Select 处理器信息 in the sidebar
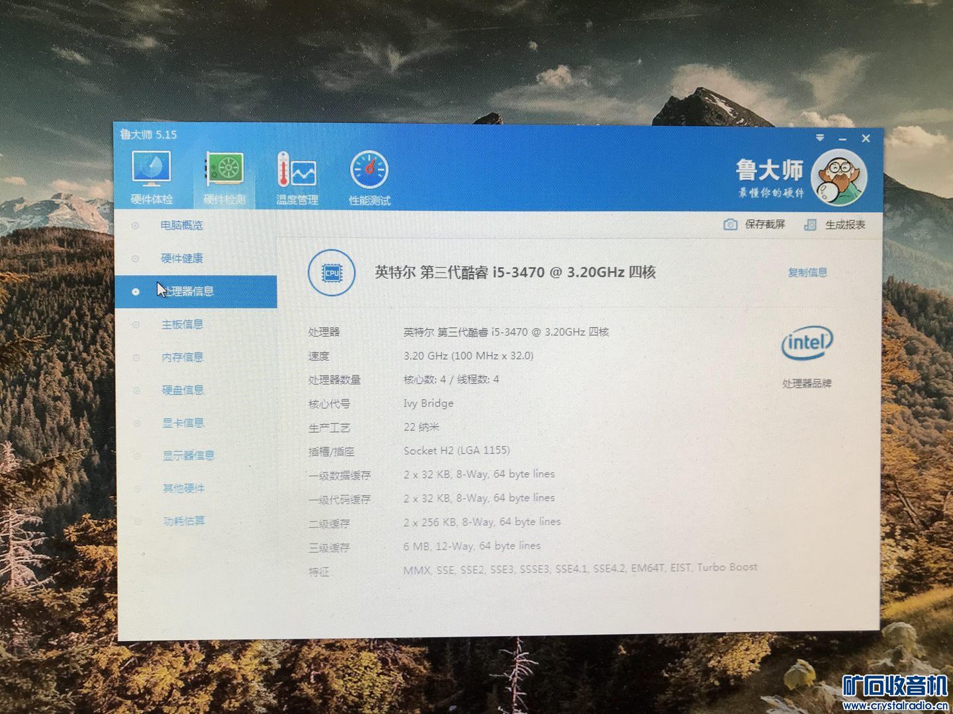Screen dimensions: 953x714 [196, 292]
